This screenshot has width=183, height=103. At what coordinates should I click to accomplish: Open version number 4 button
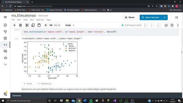[165, 17]
